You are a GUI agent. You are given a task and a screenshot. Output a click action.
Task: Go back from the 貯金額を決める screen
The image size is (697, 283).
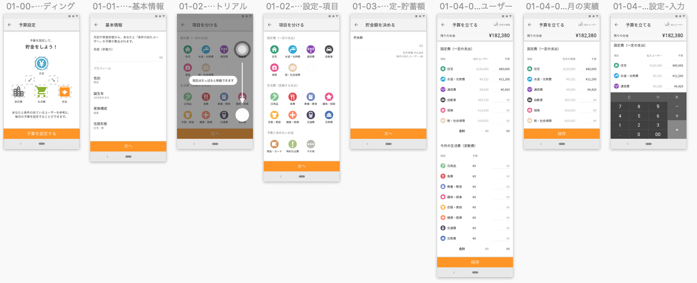tap(356, 25)
